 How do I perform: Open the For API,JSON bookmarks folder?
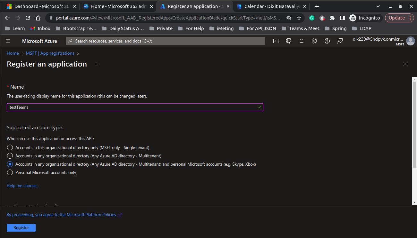pyautogui.click(x=258, y=28)
